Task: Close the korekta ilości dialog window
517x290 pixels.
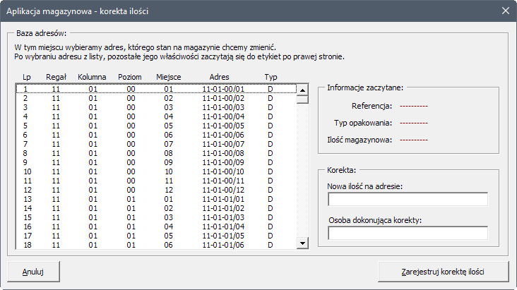Action: pyautogui.click(x=505, y=11)
